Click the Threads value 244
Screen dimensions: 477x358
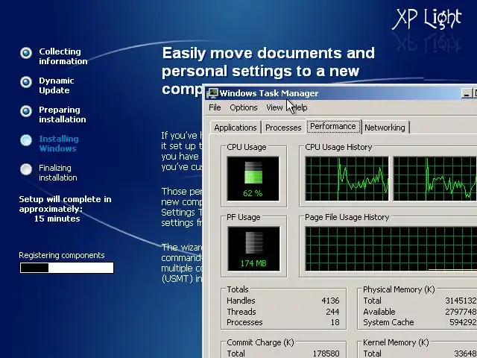click(332, 312)
